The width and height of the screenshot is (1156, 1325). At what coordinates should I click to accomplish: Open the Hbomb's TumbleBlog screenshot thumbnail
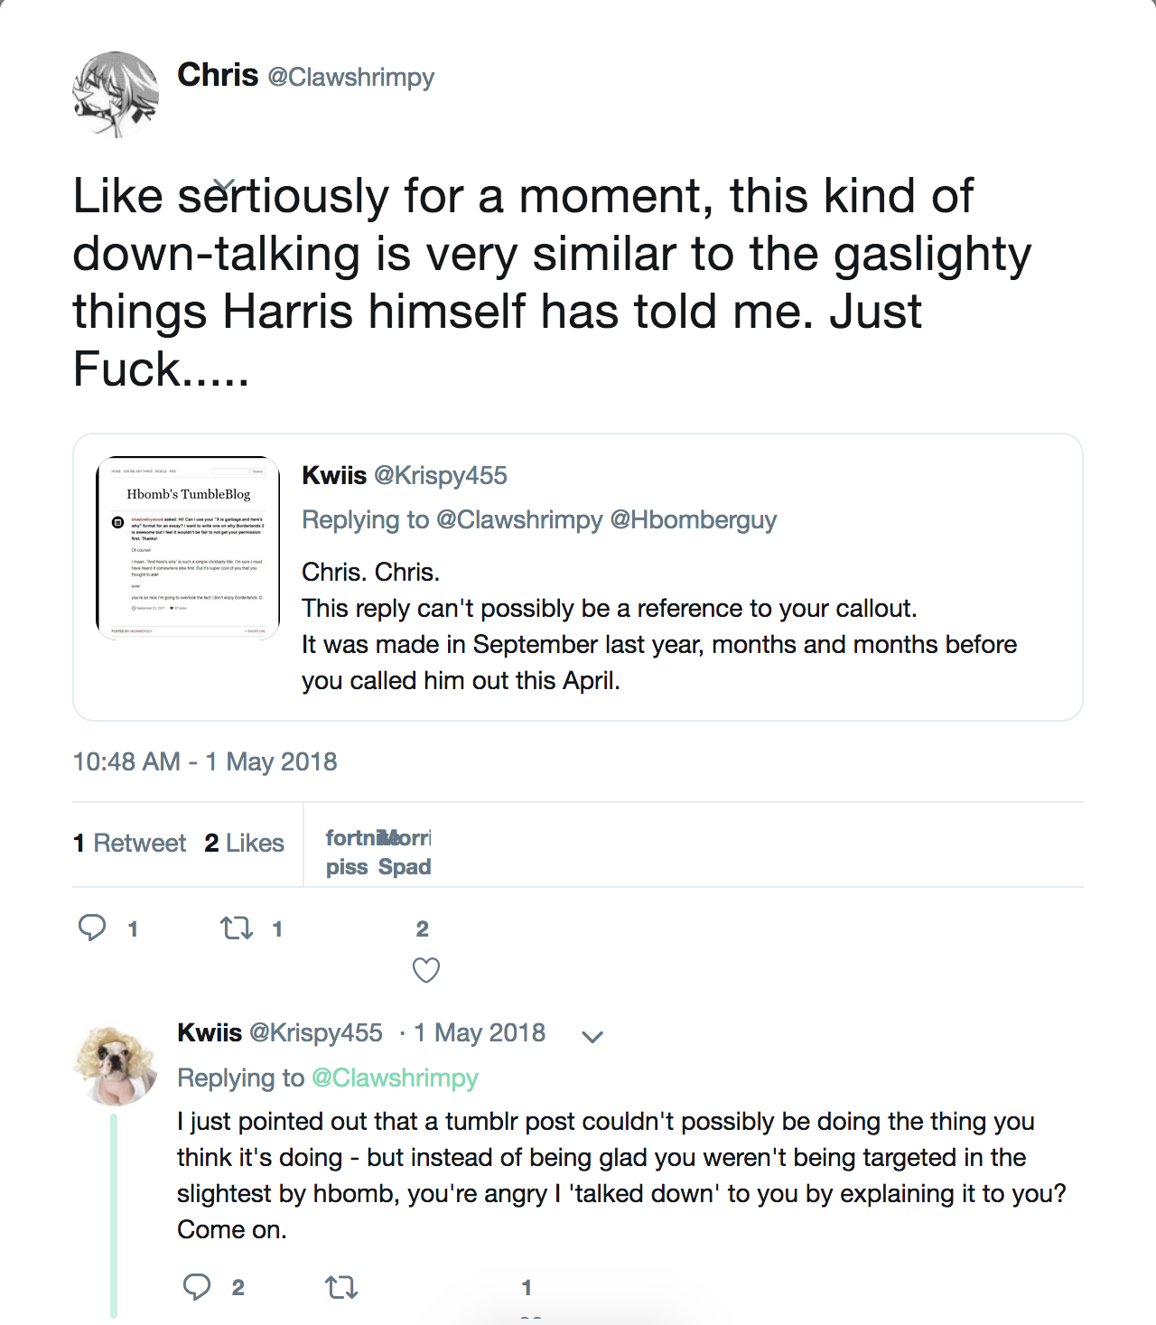point(188,548)
